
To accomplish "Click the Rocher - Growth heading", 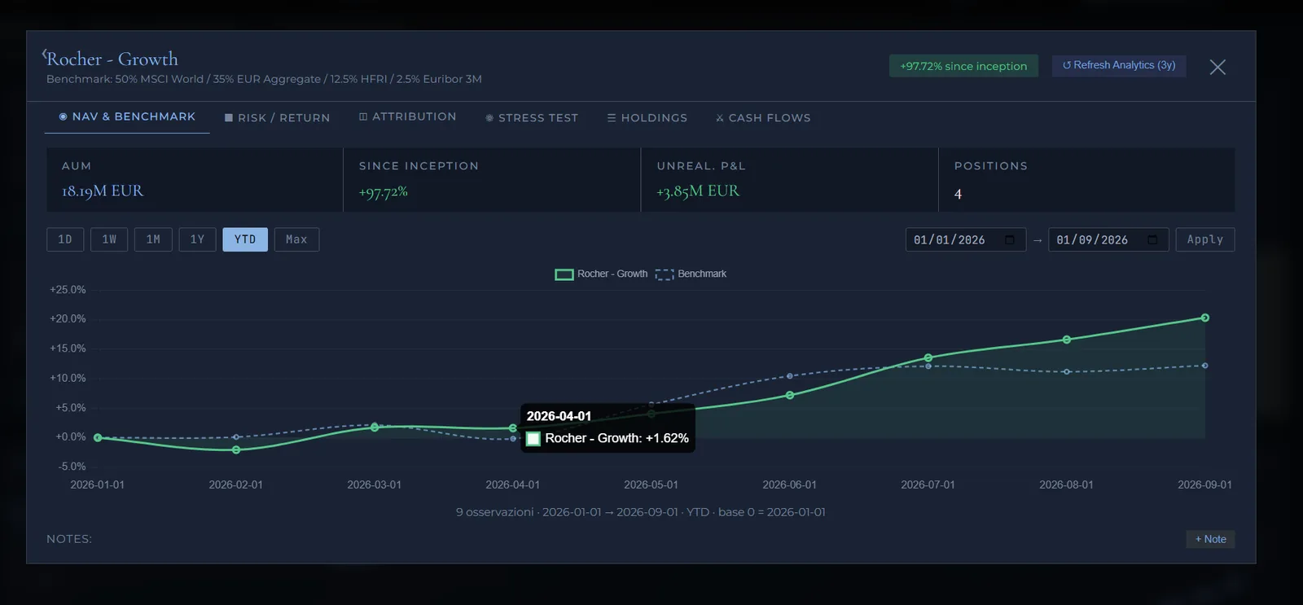I will coord(112,59).
